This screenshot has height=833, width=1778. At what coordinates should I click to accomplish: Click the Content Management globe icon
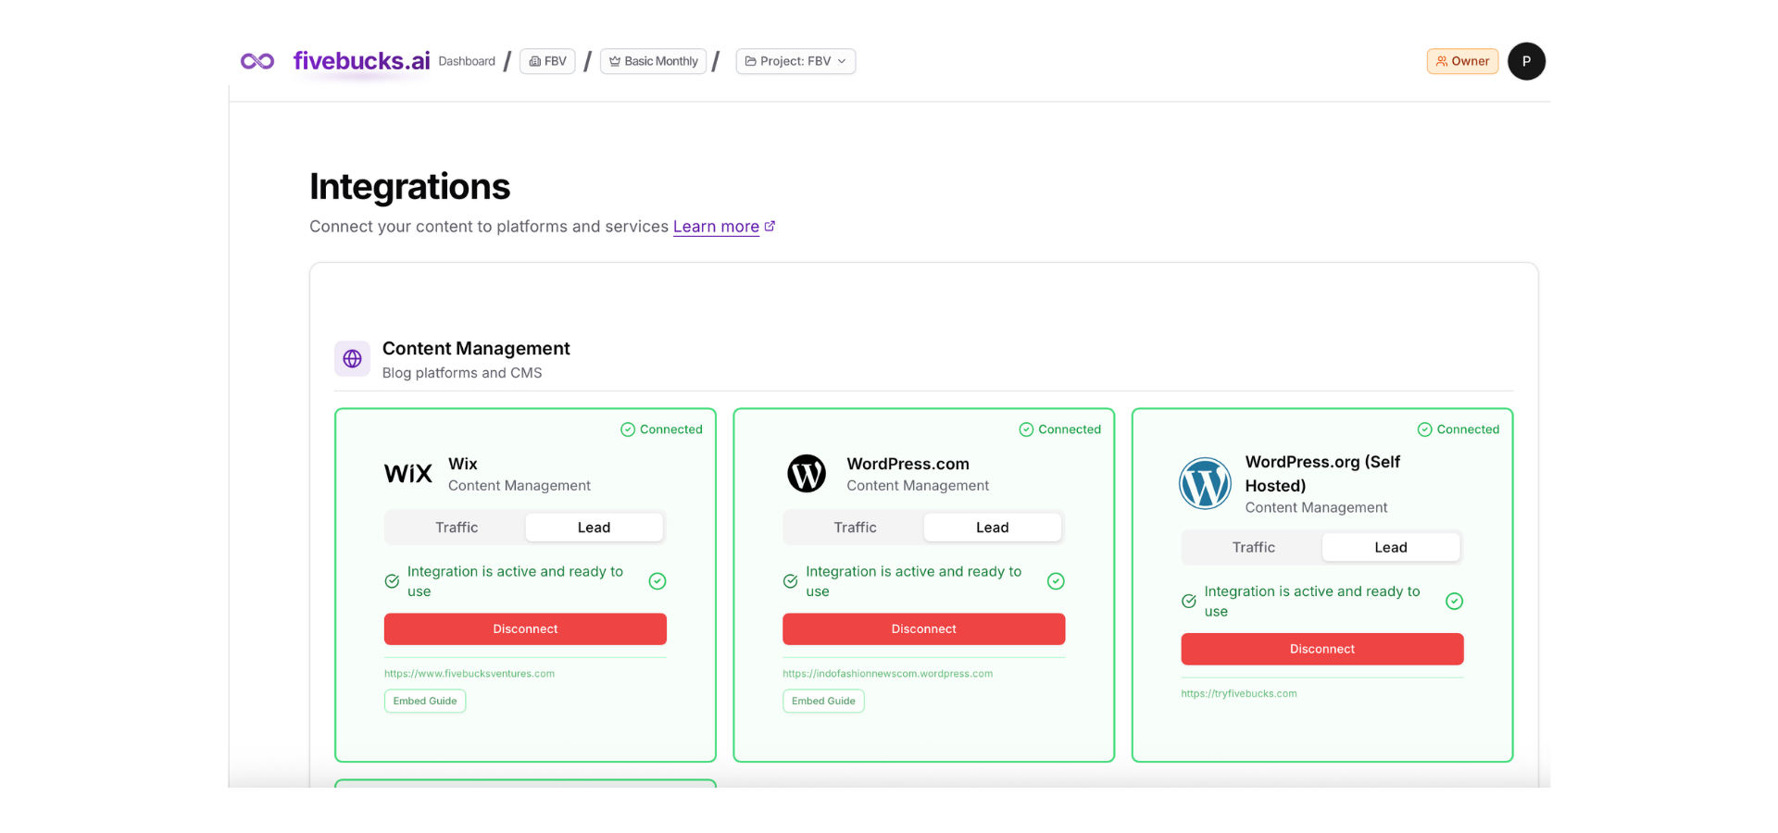352,359
